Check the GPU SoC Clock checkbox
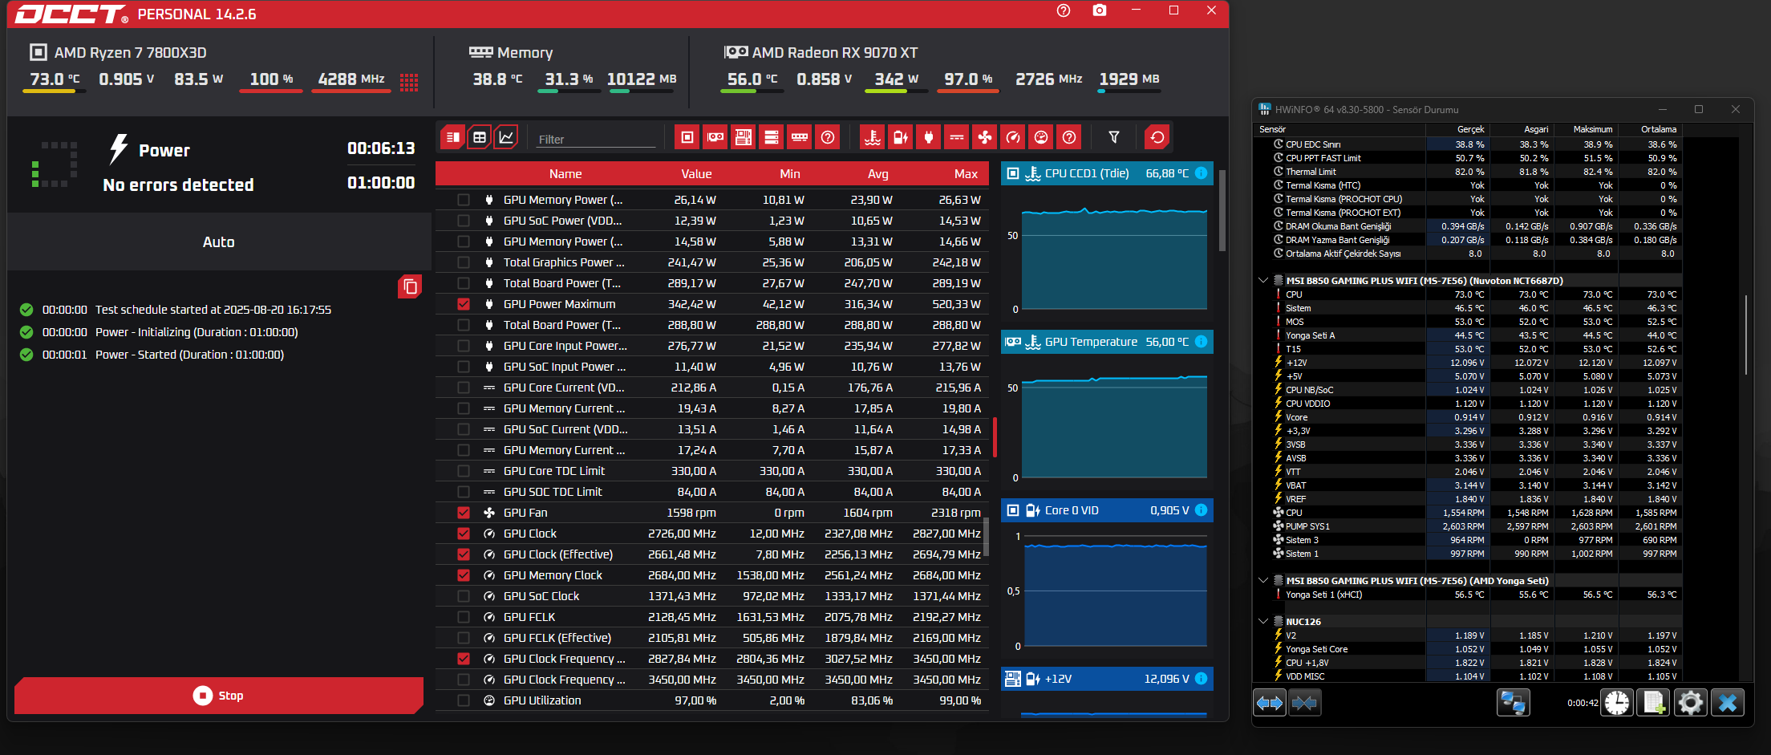1771x755 pixels. coord(464,596)
